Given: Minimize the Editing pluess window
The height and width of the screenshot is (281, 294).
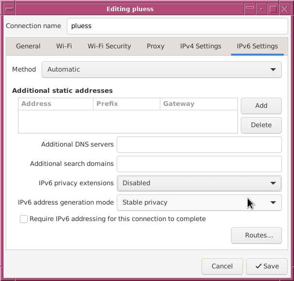Looking at the screenshot, I should click(250, 9).
